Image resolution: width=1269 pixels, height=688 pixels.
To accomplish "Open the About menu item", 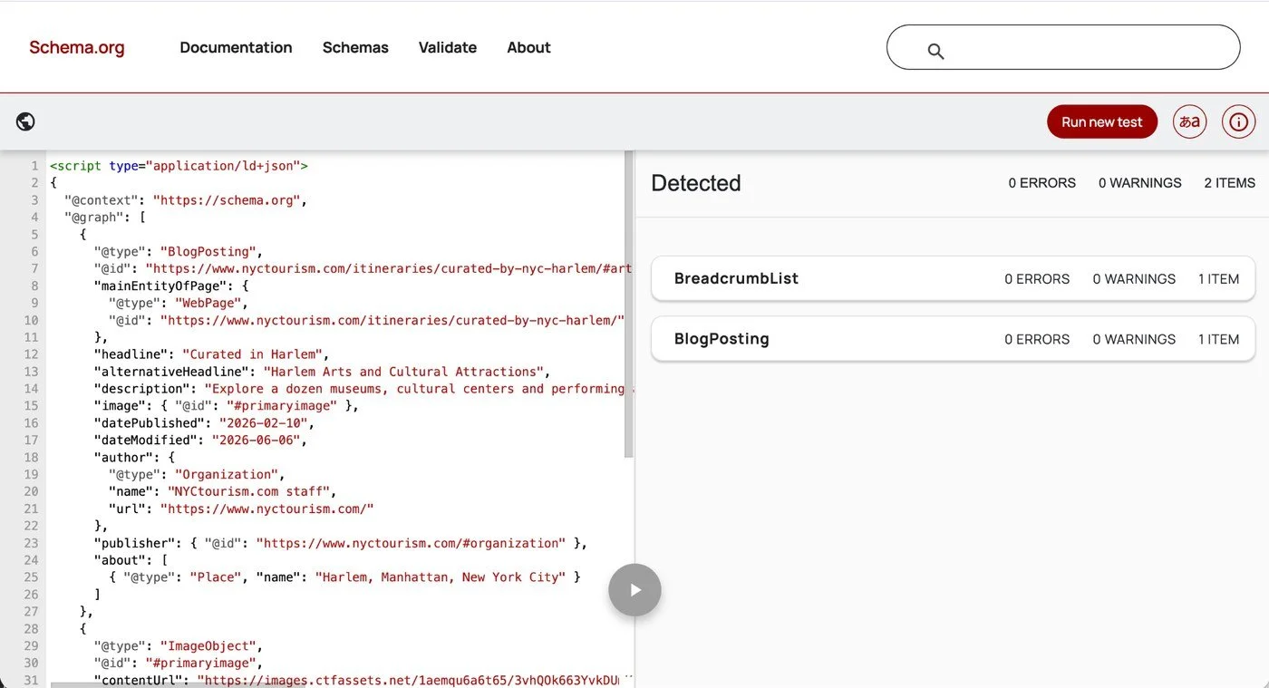I will 529,48.
